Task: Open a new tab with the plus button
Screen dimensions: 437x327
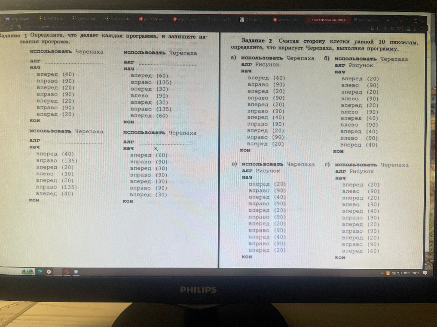Action: [x=388, y=20]
